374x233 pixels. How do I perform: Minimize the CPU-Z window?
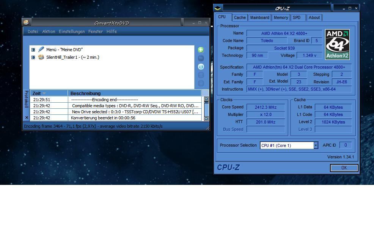coord(344,8)
